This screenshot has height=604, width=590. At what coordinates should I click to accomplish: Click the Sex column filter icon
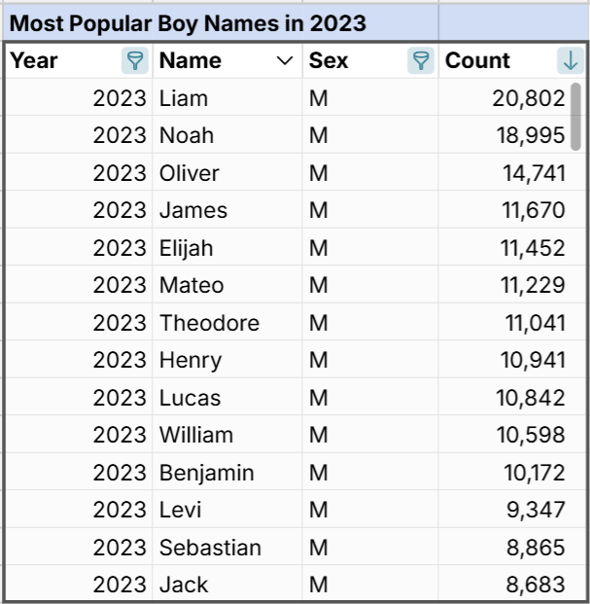point(421,61)
